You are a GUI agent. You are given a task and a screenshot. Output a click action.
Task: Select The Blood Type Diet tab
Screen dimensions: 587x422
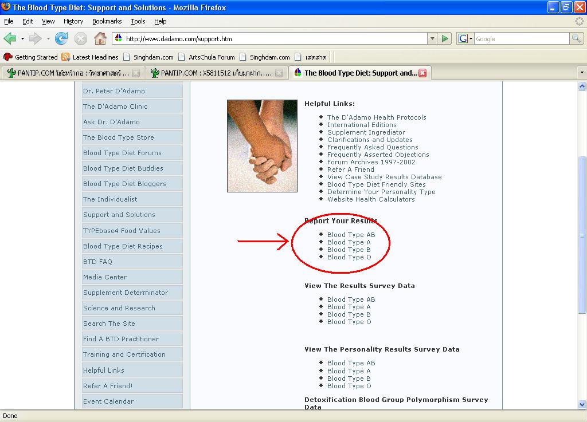[x=360, y=73]
